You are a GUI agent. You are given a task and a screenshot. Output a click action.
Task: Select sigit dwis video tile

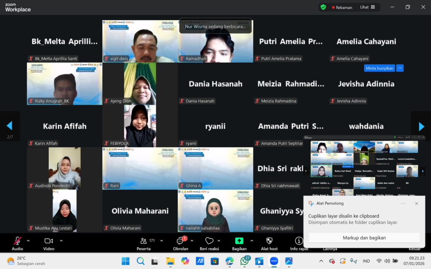140,41
